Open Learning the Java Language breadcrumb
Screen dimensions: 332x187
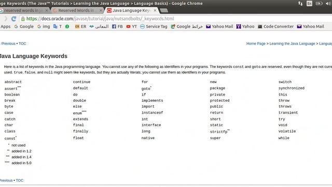292,44
